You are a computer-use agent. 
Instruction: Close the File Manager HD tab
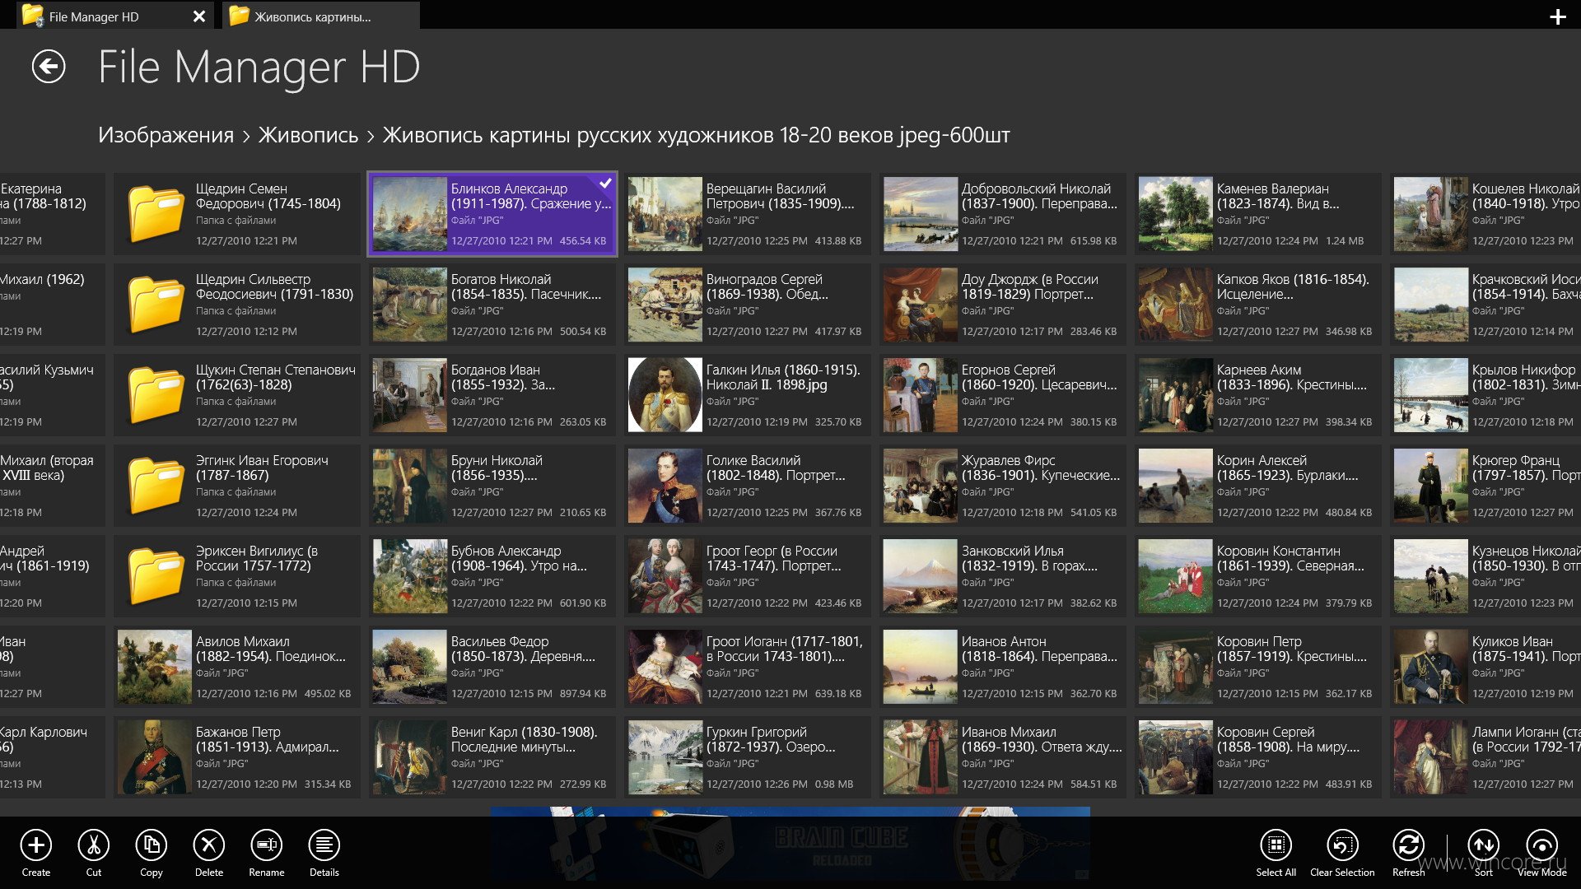pyautogui.click(x=199, y=16)
